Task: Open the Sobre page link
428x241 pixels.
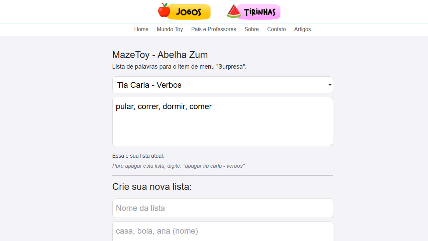Action: pyautogui.click(x=251, y=29)
